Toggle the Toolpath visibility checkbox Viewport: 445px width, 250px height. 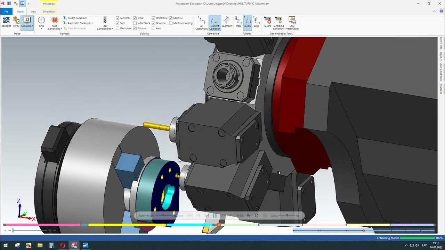118,18
